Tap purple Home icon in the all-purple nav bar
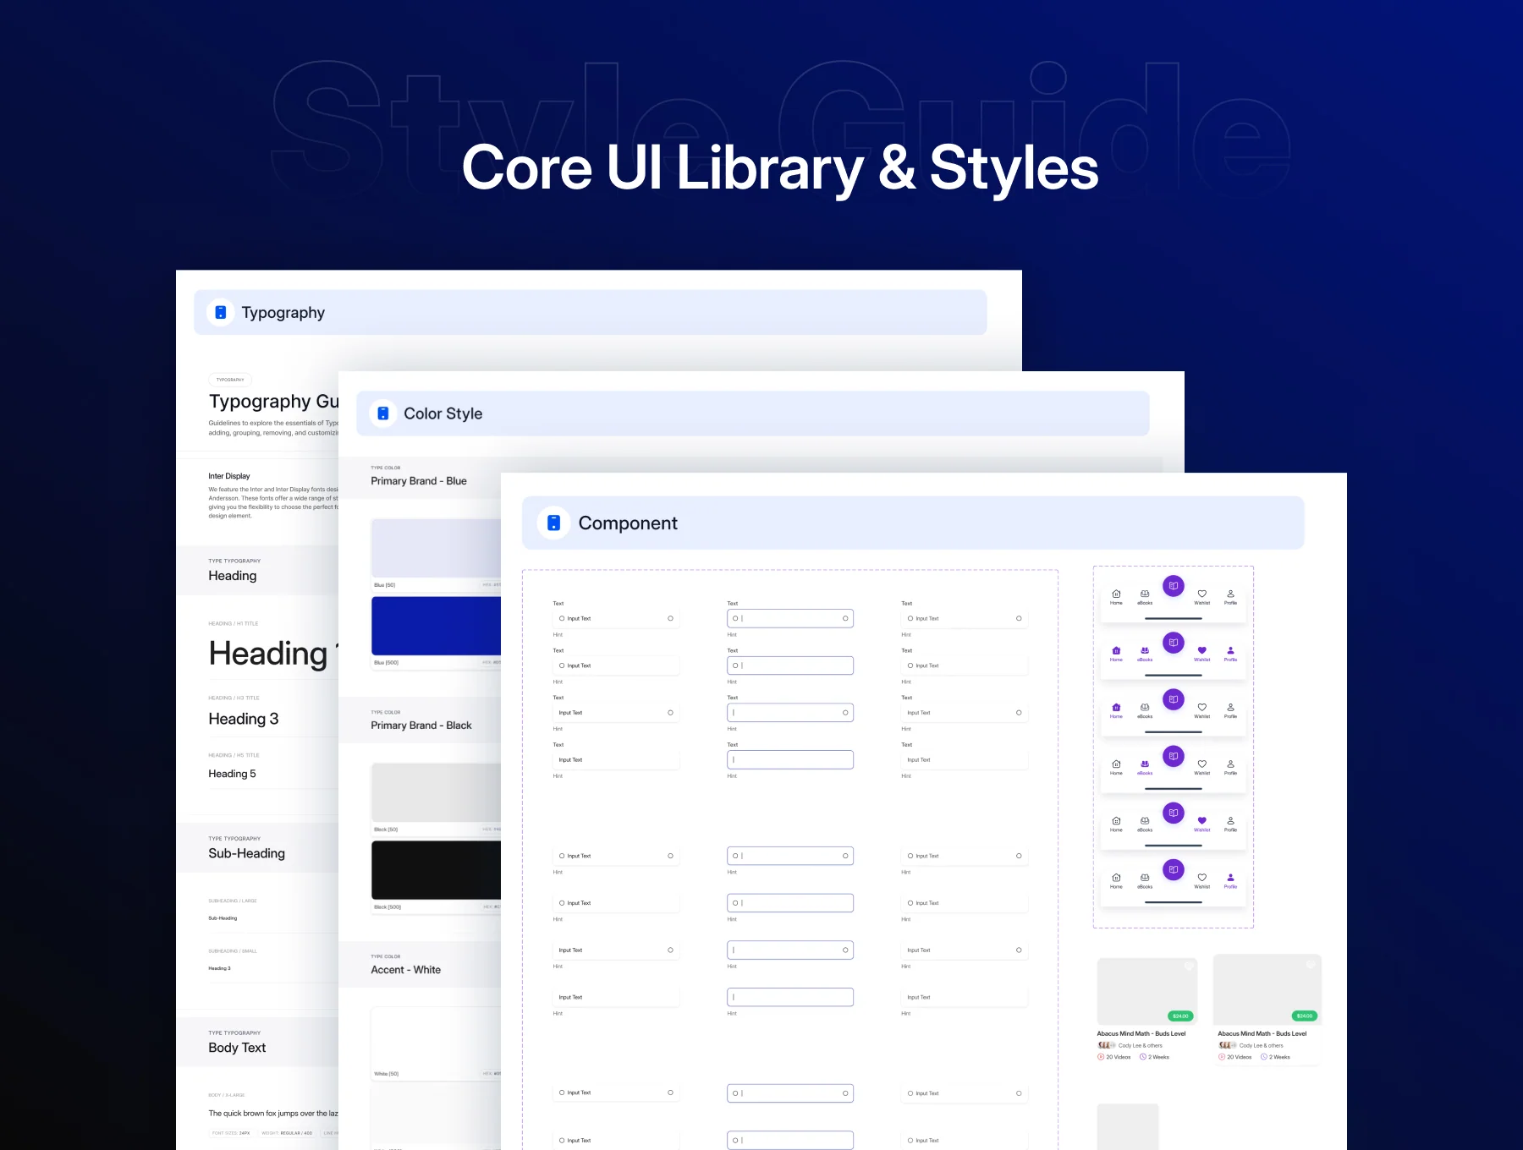The width and height of the screenshot is (1523, 1150). tap(1116, 651)
